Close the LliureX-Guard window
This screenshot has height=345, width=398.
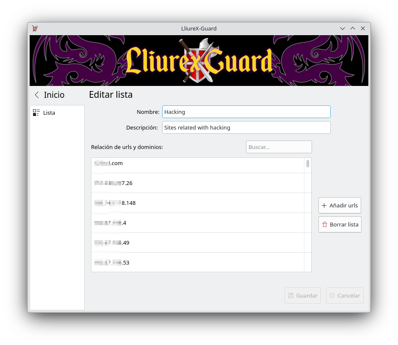point(363,28)
